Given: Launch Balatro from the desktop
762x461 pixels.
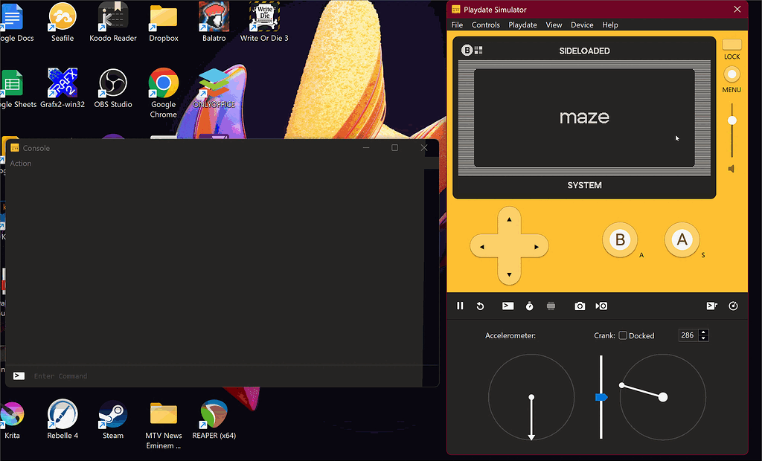Looking at the screenshot, I should (x=214, y=22).
